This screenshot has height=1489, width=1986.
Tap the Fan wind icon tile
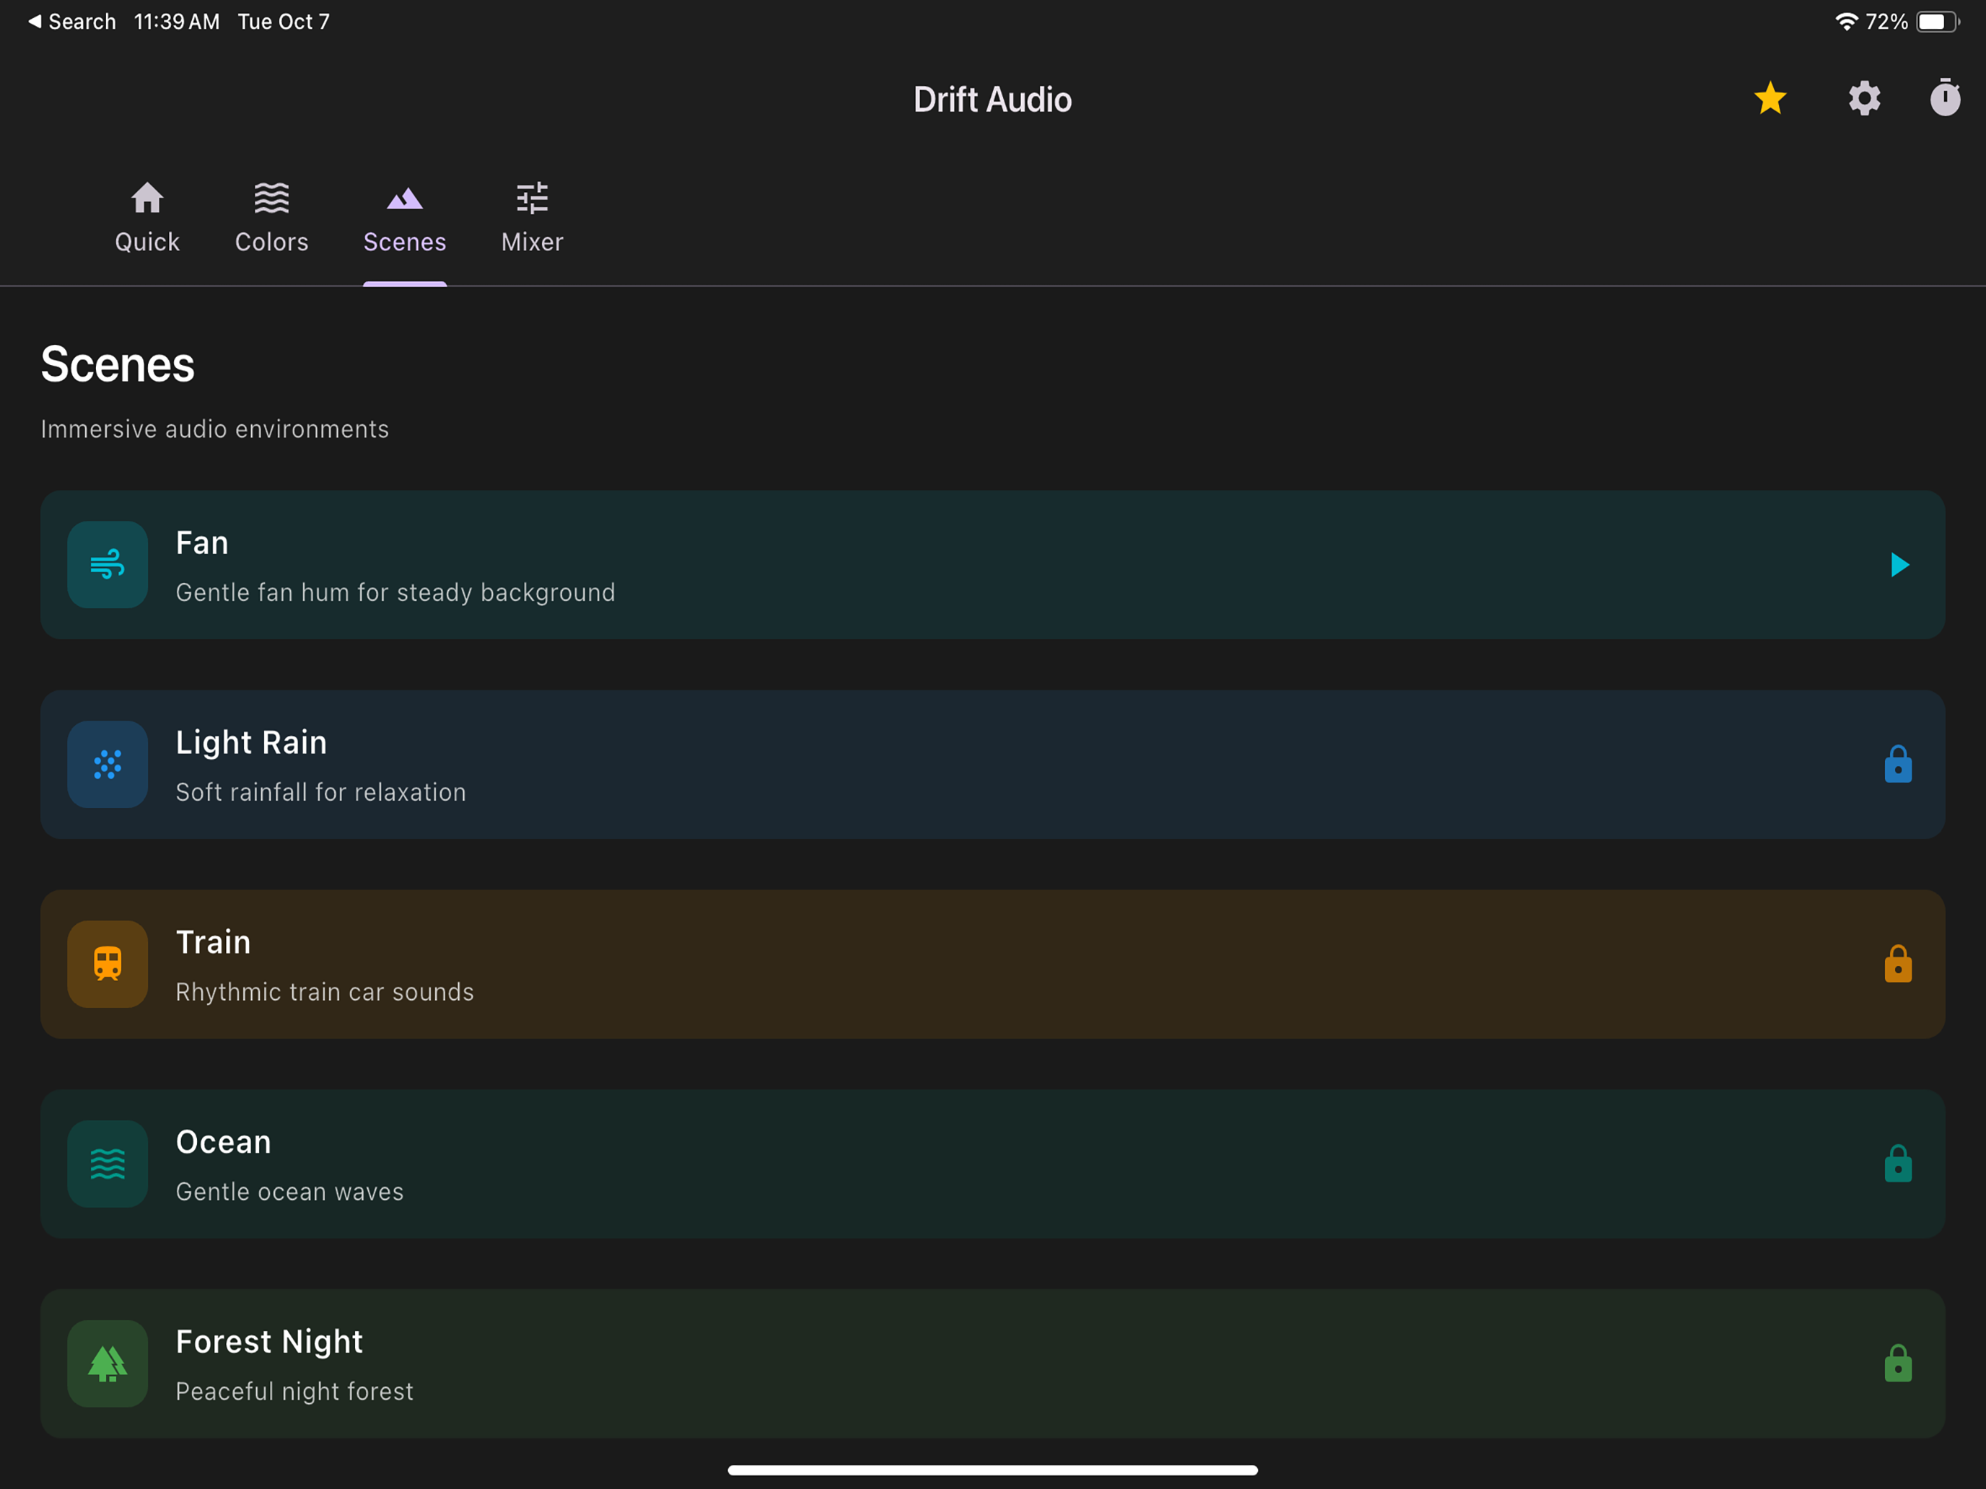click(x=108, y=565)
